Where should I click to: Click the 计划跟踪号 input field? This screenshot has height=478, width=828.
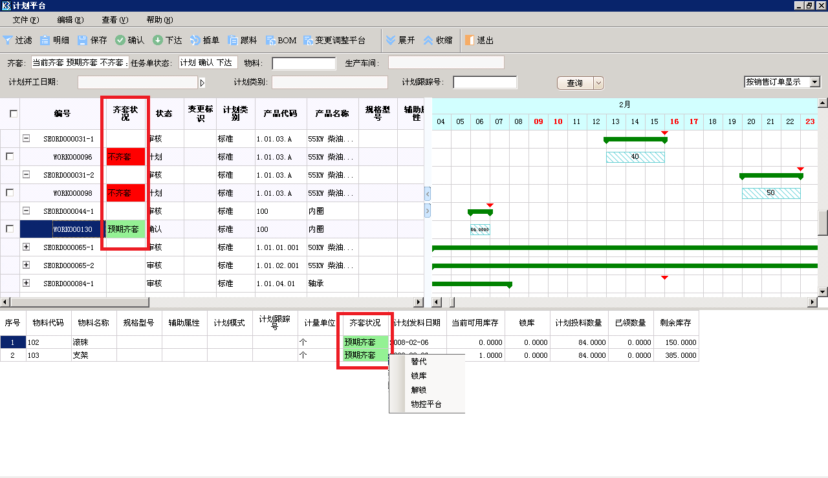485,83
